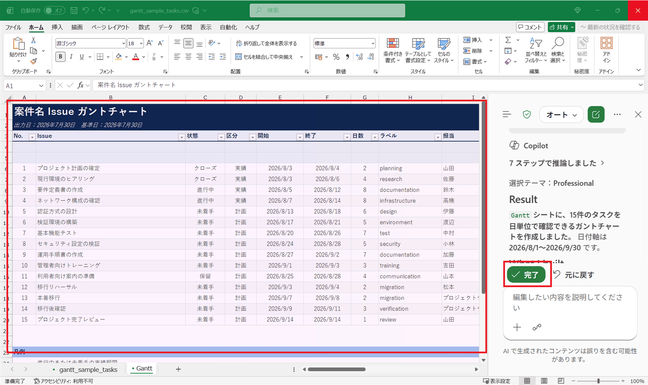648x385 pixels.
Task: Click the Increase Indent icon
Action: click(223, 57)
